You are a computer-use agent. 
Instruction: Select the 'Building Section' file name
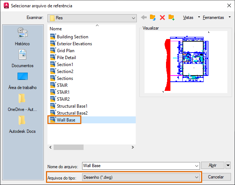pyautogui.click(x=73, y=37)
